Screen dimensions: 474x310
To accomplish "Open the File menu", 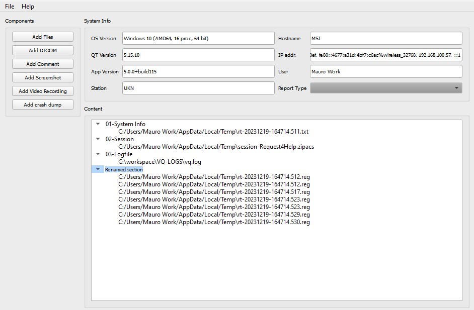I will [10, 7].
